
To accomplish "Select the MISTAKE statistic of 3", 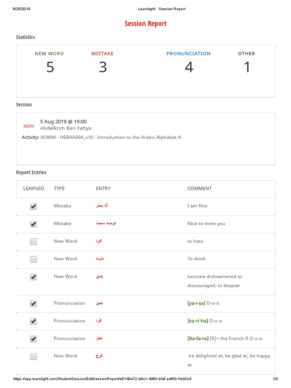I will coord(103,67).
